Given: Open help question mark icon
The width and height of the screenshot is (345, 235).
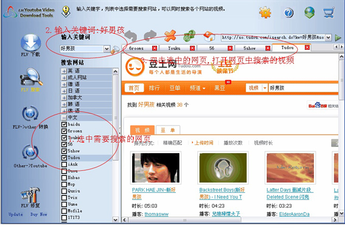Looking at the screenshot, I should click(x=289, y=13).
